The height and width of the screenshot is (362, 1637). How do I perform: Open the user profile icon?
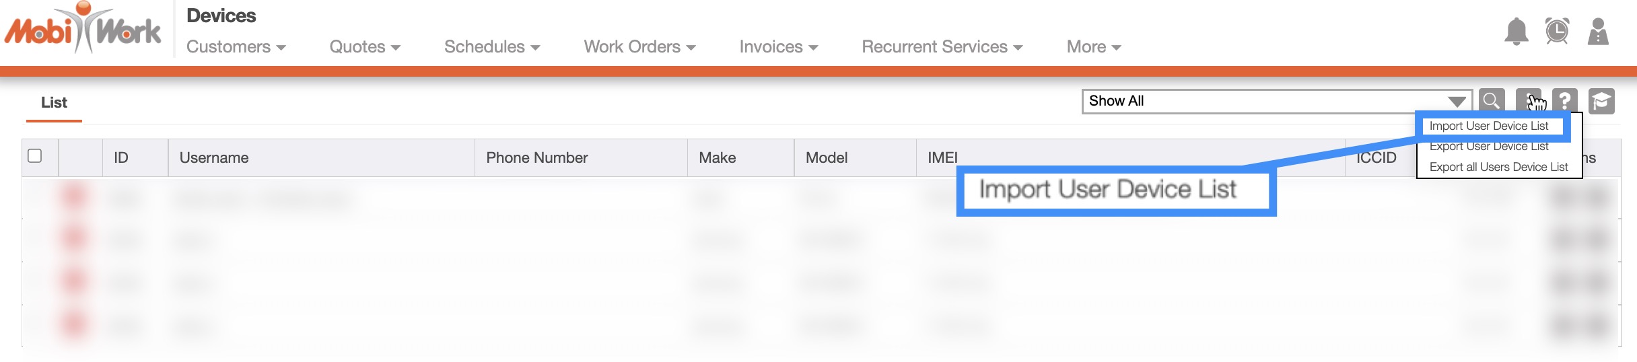tap(1598, 31)
